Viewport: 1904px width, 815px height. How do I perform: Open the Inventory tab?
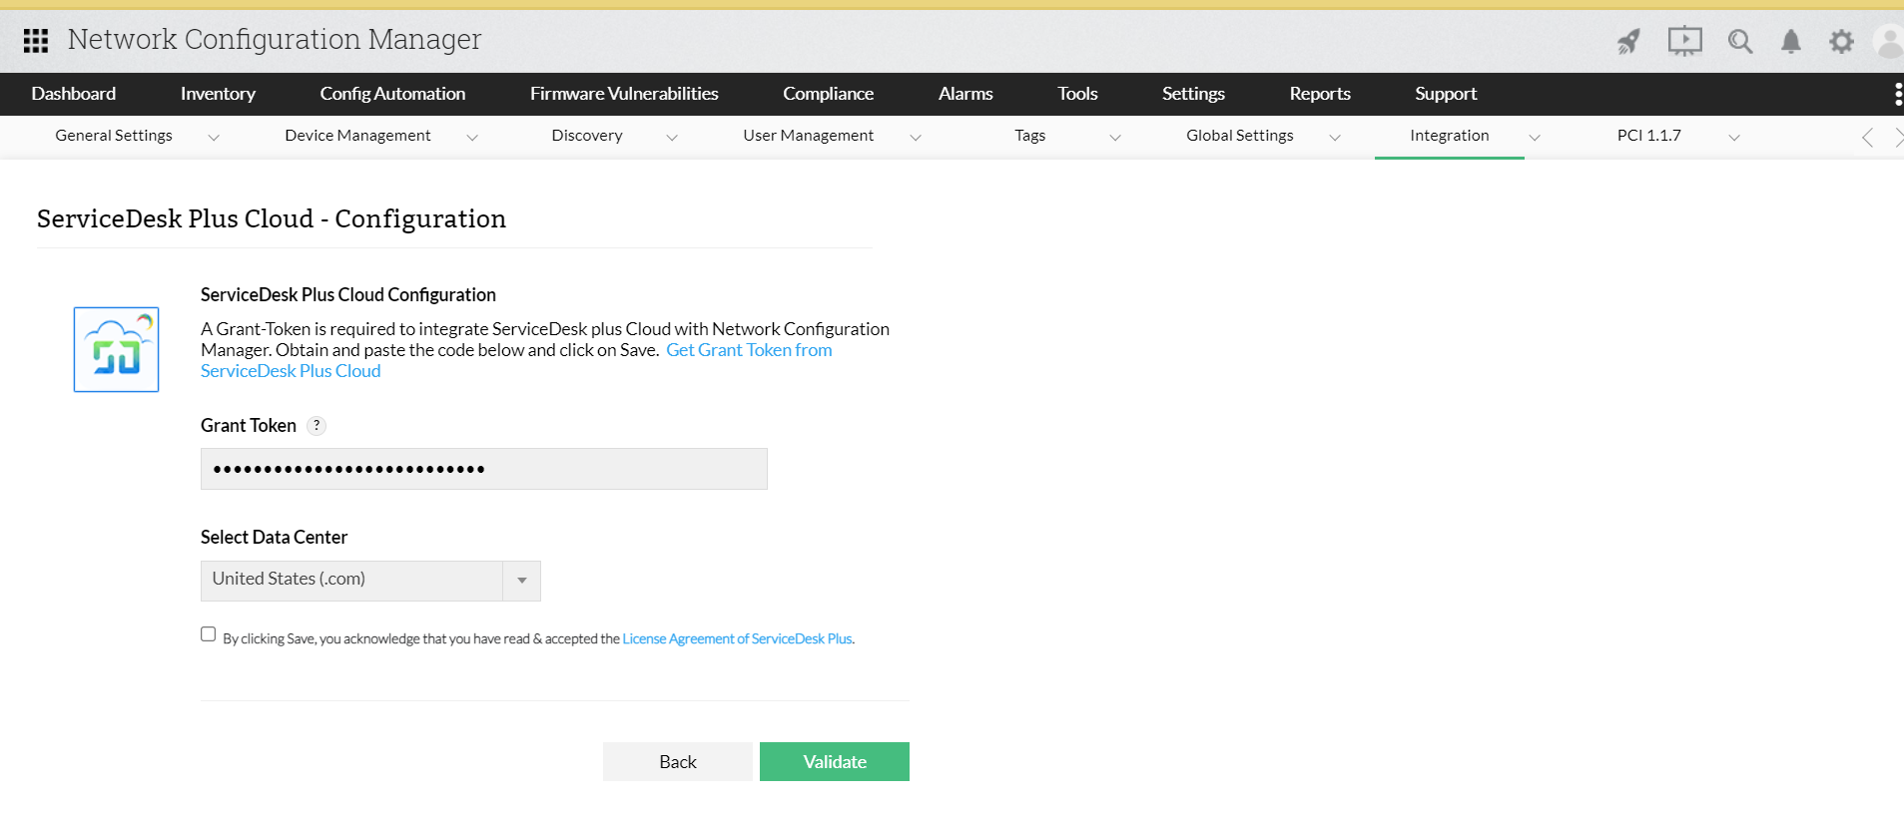[218, 94]
